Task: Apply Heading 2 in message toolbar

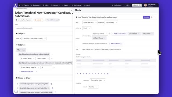Action: point(95,74)
